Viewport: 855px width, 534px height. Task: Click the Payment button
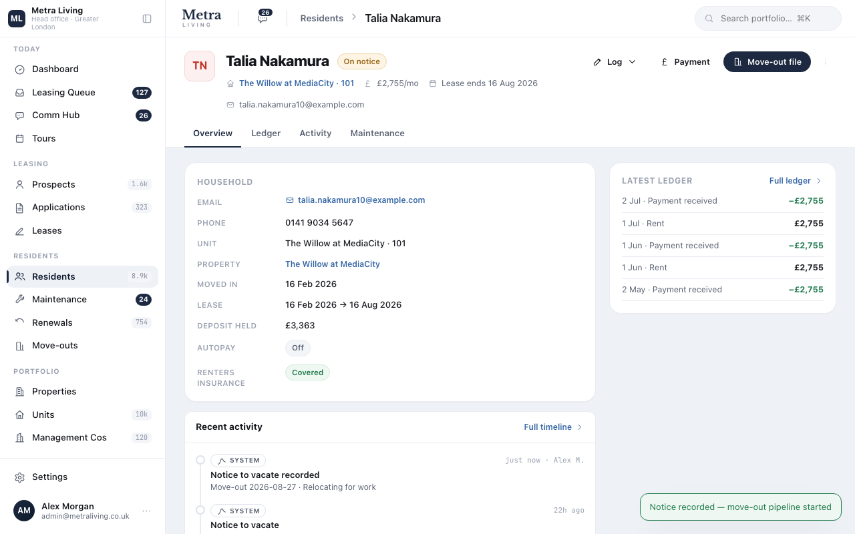click(x=685, y=61)
